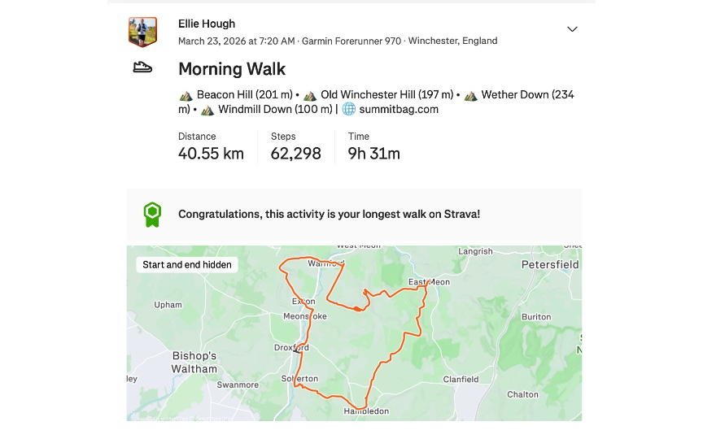The image size is (703, 439).
Task: Click the mountain icon before Wether Down
Action: [470, 95]
